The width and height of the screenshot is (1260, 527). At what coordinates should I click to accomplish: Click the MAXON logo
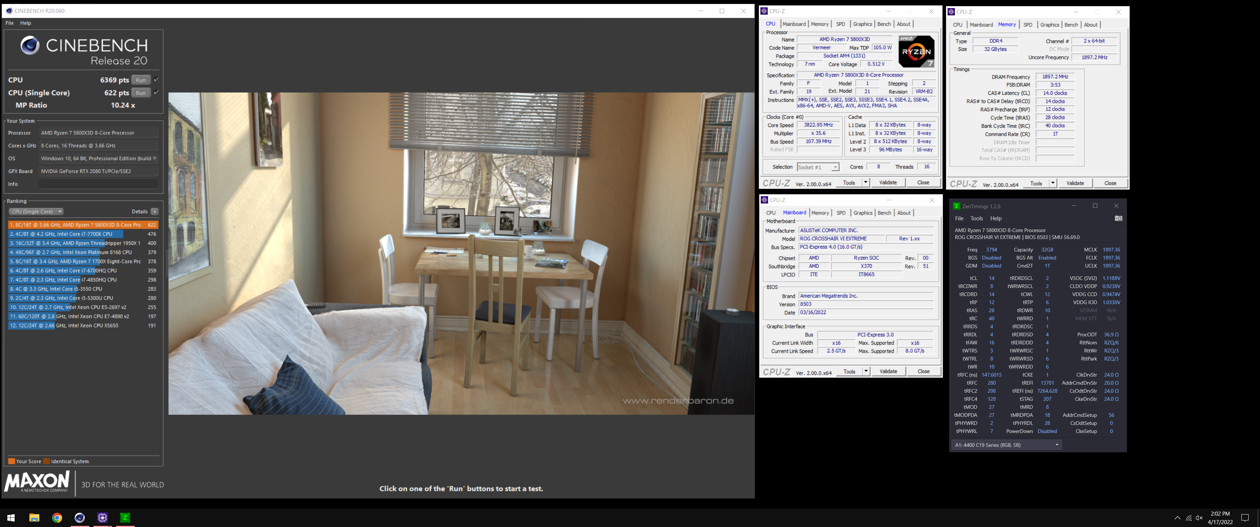click(37, 482)
